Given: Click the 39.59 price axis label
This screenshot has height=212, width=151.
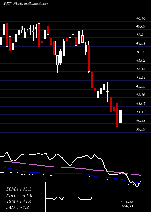Looking at the screenshot, I should (141, 129).
